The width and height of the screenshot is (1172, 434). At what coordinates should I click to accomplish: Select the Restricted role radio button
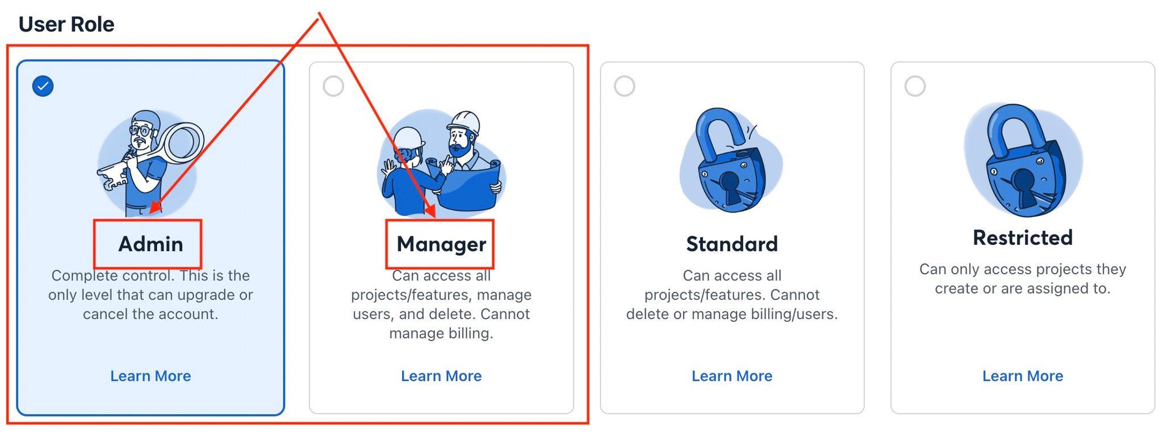(x=914, y=86)
